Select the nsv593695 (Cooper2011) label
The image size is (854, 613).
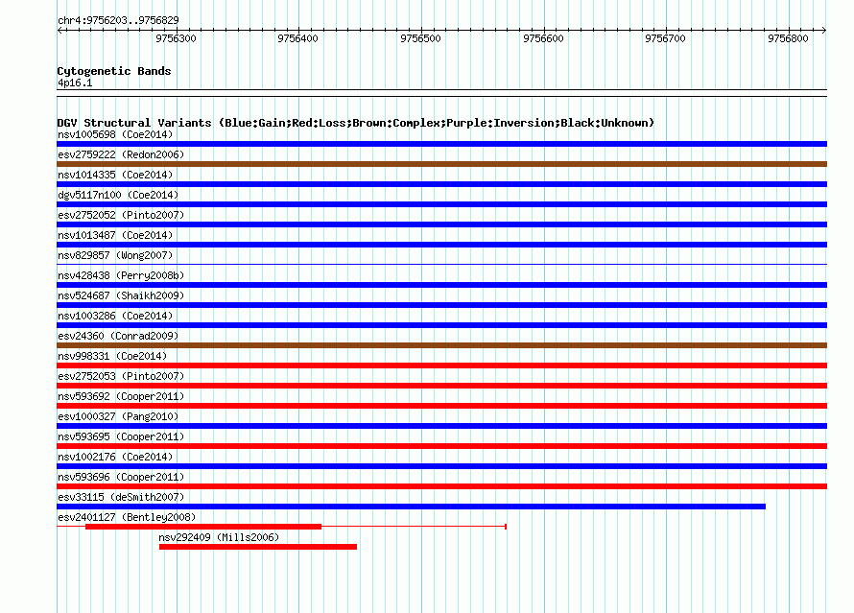coord(121,436)
